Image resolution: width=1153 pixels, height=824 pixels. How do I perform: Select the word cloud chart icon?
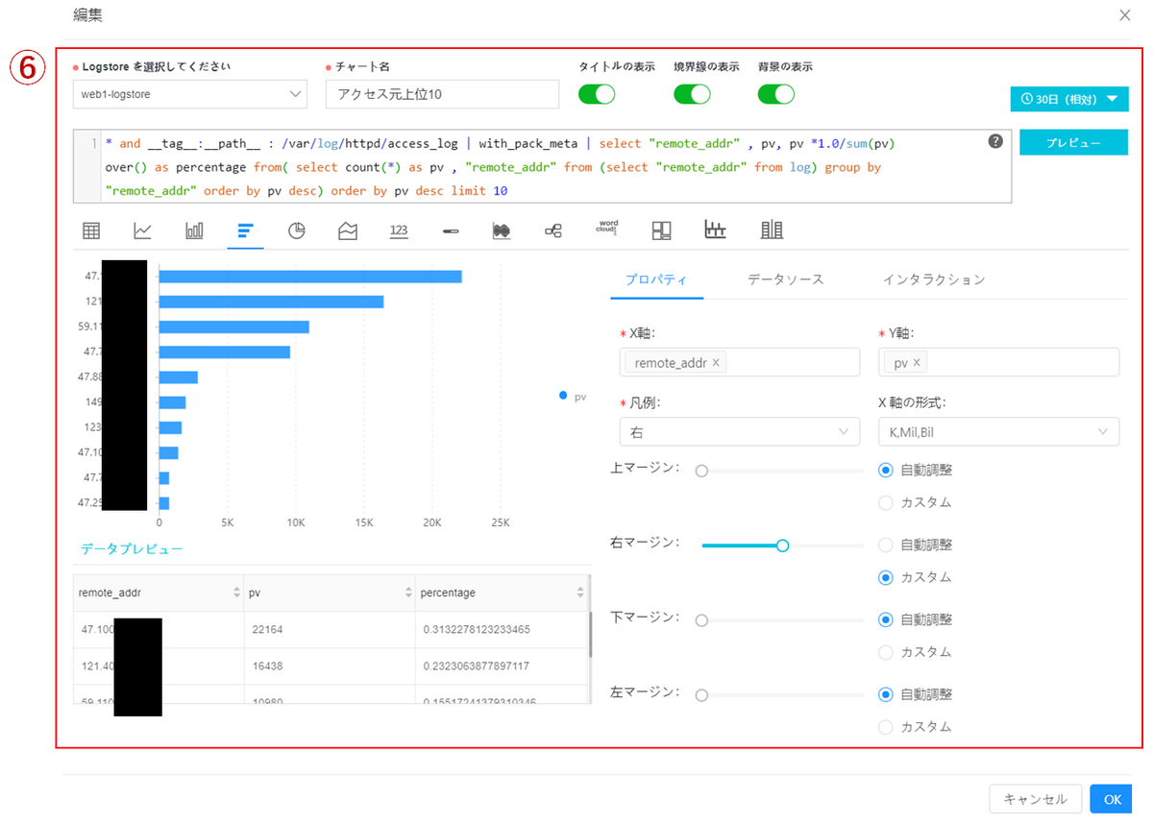click(x=606, y=230)
